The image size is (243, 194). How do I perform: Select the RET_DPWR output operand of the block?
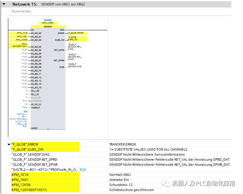tap(75, 57)
